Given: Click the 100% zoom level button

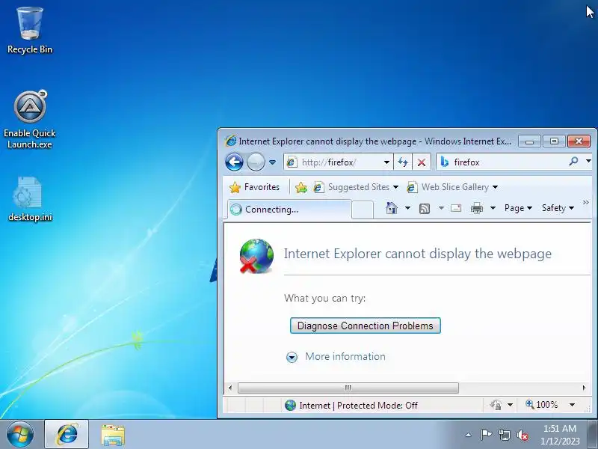Looking at the screenshot, I should click(x=541, y=405).
